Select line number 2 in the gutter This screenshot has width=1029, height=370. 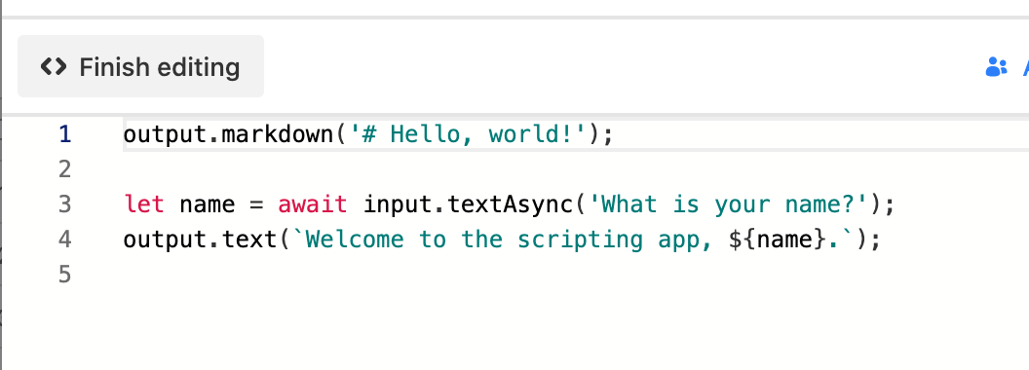click(x=64, y=170)
